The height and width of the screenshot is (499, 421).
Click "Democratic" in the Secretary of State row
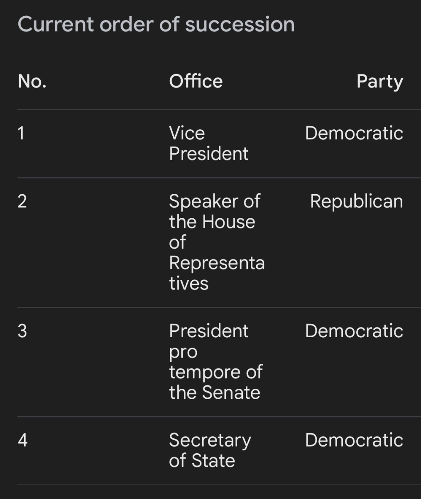(x=354, y=440)
